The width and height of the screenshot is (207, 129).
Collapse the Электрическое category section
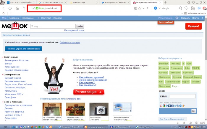[x=3, y=75]
